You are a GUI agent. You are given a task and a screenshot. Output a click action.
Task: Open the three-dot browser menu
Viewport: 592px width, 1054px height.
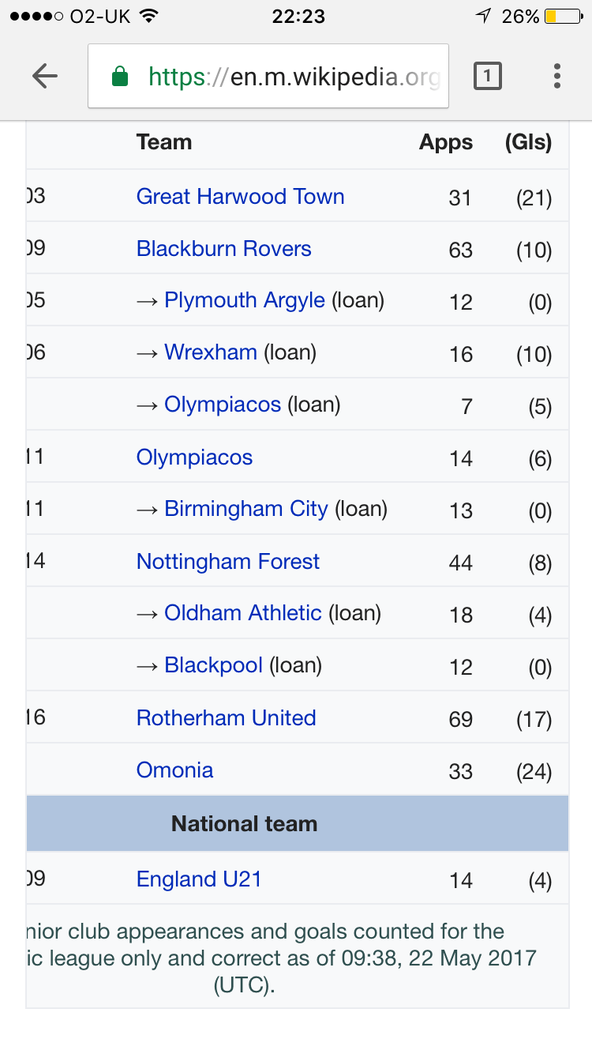coord(557,76)
